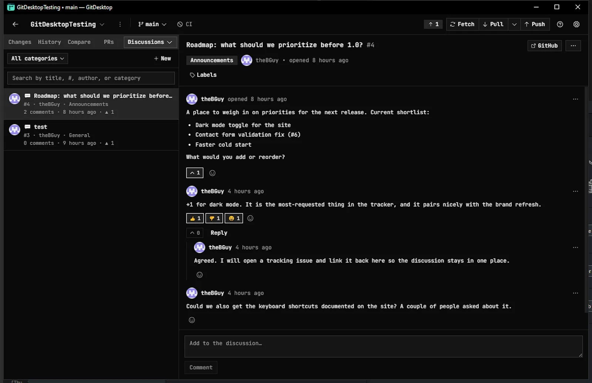Switch to the Compare tab
Screen dimensions: 592x383
79,42
